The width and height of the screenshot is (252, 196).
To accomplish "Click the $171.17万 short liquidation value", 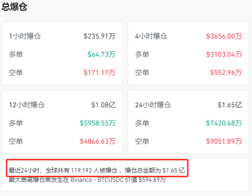I will (100, 73).
